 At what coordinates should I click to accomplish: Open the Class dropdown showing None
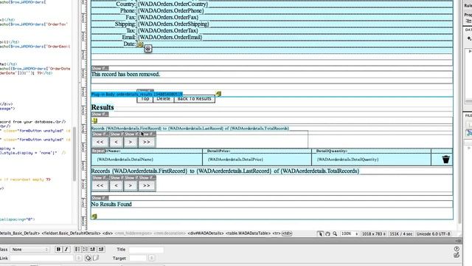tap(29, 250)
